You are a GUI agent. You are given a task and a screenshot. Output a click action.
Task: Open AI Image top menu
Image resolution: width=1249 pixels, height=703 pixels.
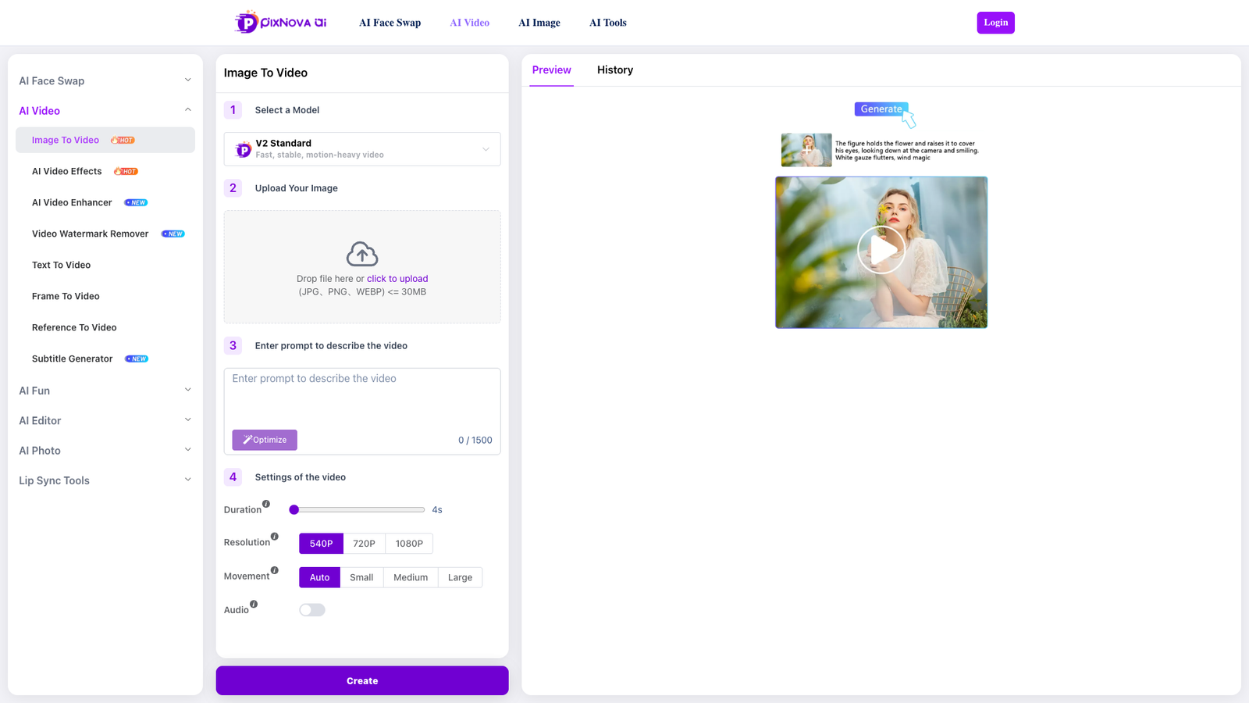click(x=539, y=23)
